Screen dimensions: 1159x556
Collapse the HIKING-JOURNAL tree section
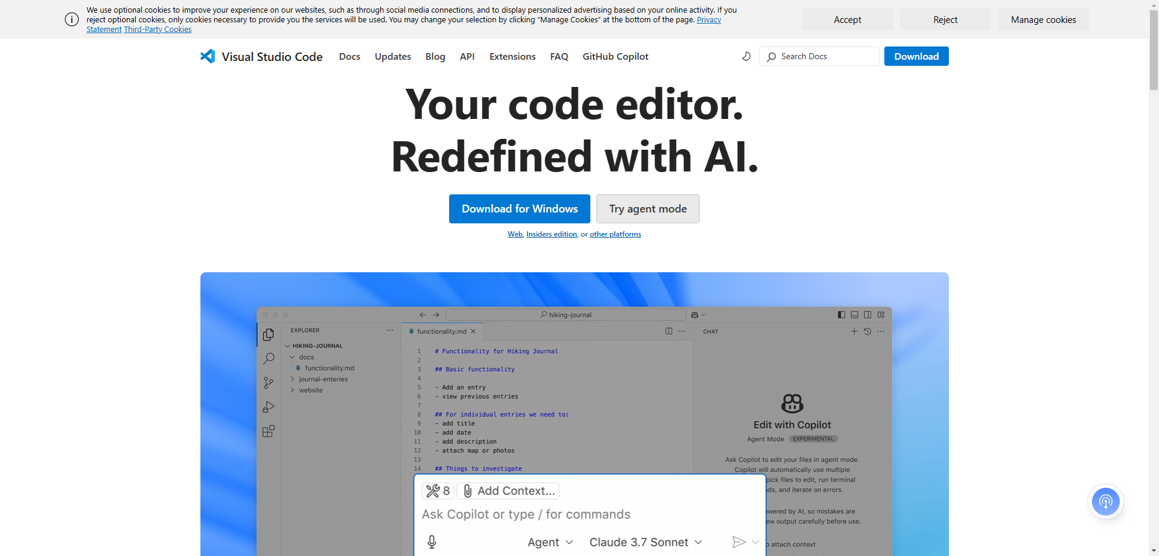[x=314, y=346]
